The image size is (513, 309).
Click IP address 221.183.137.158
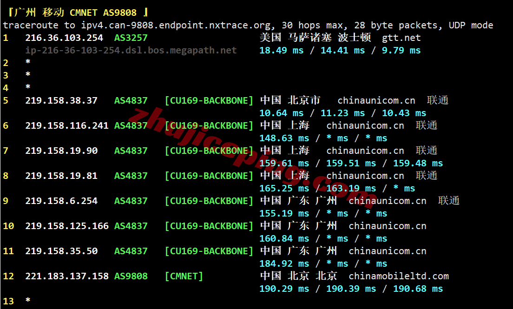[67, 276]
